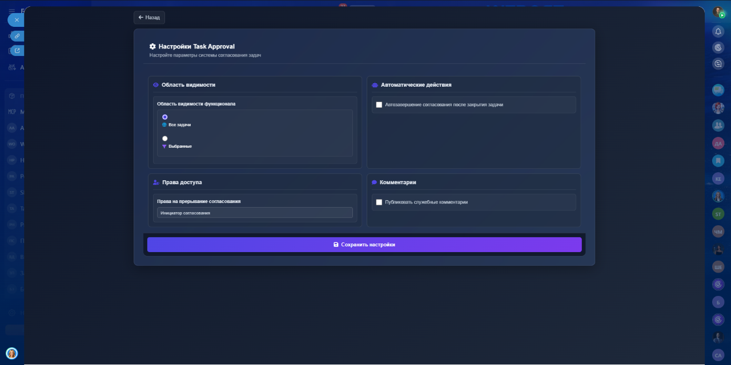731x365 pixels.
Task: Click the eye icon of Область видимости
Action: tap(156, 85)
